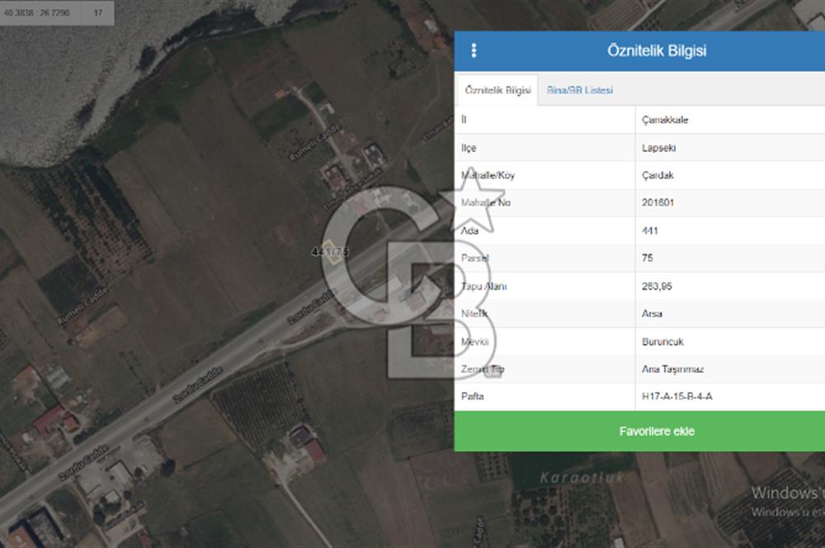Click the Karaotluk place label on map
The height and width of the screenshot is (548, 825).
point(582,478)
